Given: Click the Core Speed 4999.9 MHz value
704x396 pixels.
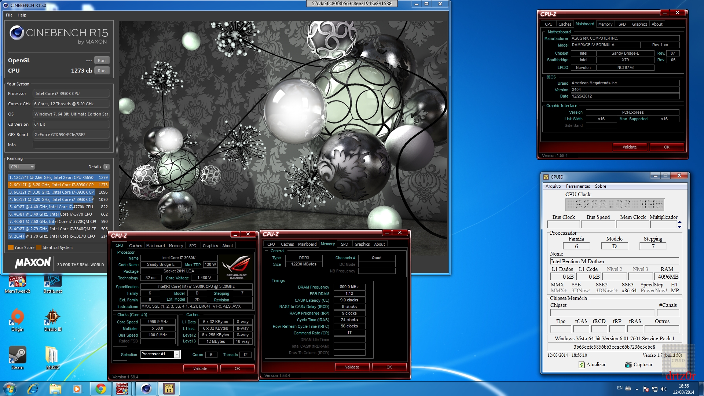Looking at the screenshot, I should pyautogui.click(x=158, y=322).
